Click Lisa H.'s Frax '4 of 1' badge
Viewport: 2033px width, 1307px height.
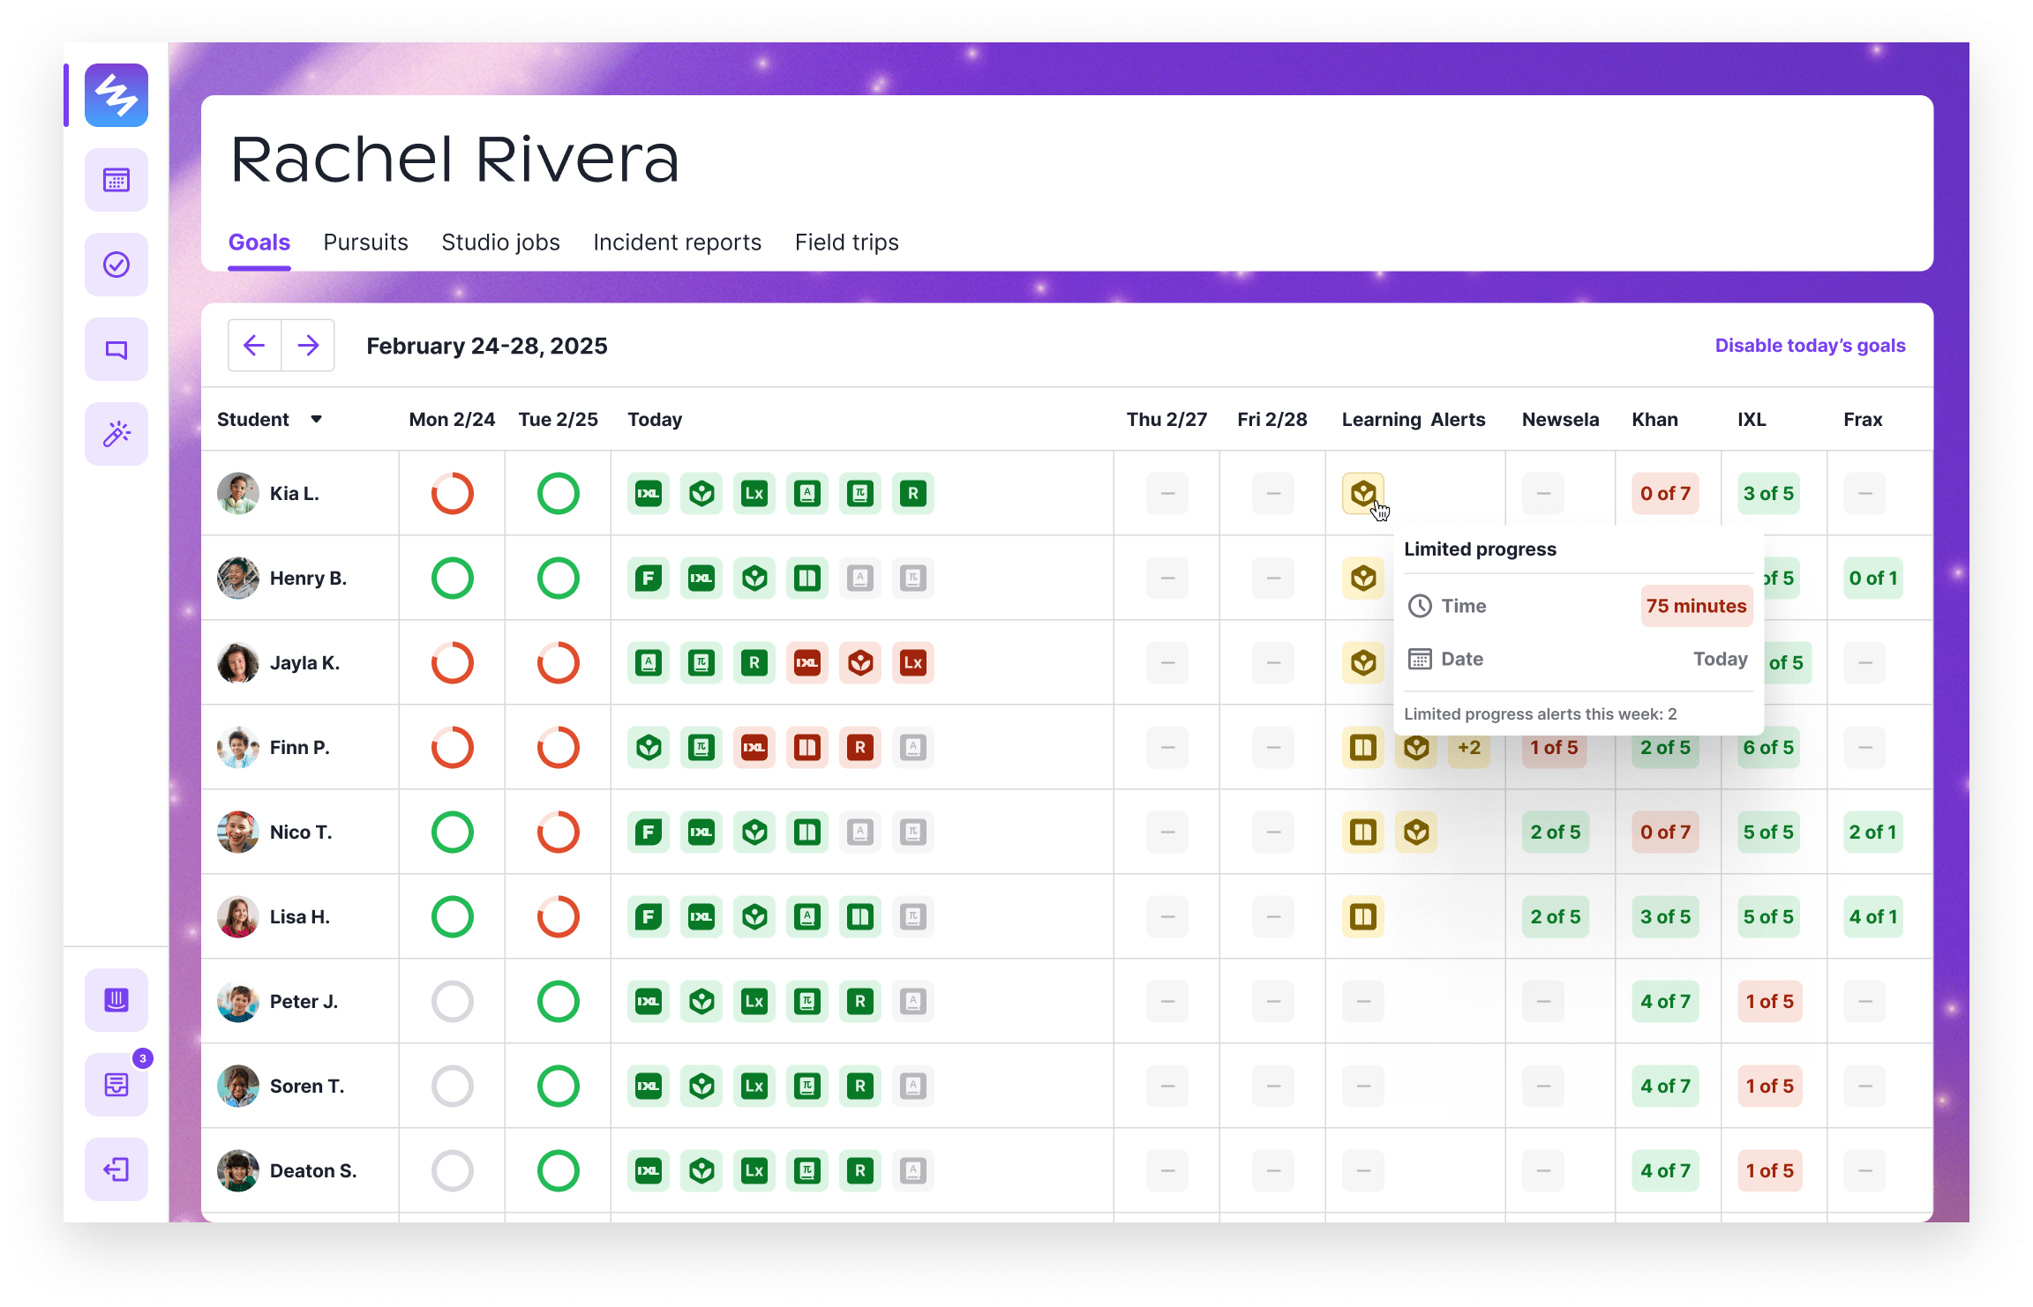coord(1873,917)
